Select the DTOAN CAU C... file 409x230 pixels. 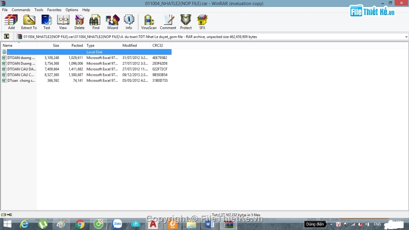point(86,75)
